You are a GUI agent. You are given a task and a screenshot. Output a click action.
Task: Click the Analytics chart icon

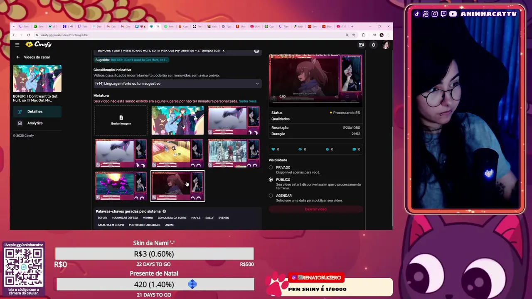[x=20, y=123]
